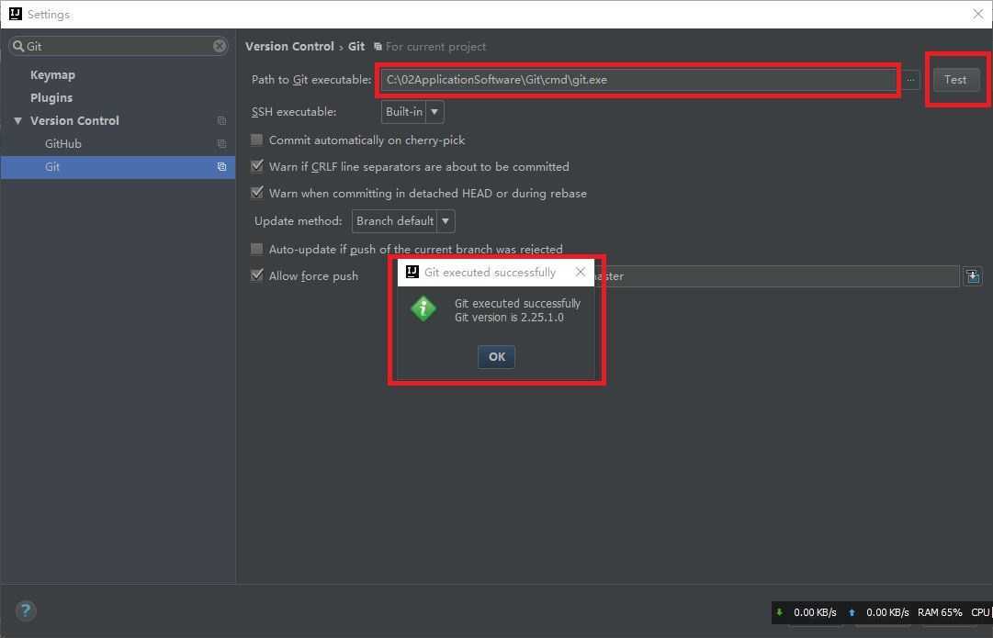
Task: Close the Settings window
Action: pyautogui.click(x=977, y=14)
